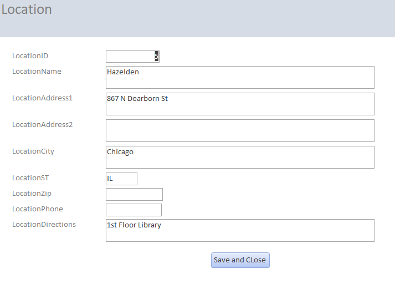The height and width of the screenshot is (294, 395).
Task: Select the LocationST field containing IL
Action: 121,179
